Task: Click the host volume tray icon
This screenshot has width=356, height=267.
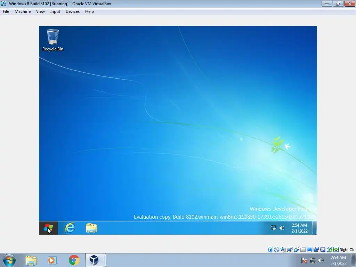Action: point(321,260)
